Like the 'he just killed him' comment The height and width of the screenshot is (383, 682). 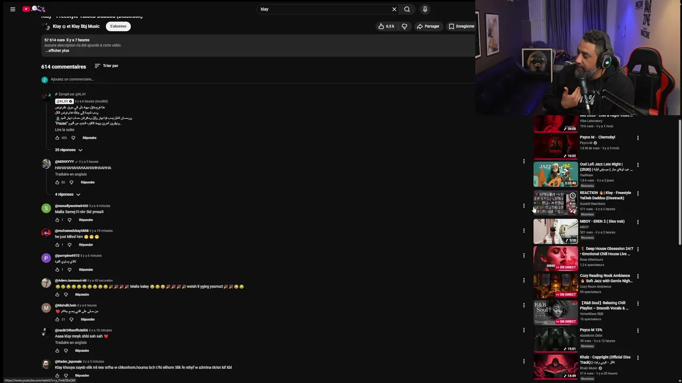pyautogui.click(x=58, y=245)
